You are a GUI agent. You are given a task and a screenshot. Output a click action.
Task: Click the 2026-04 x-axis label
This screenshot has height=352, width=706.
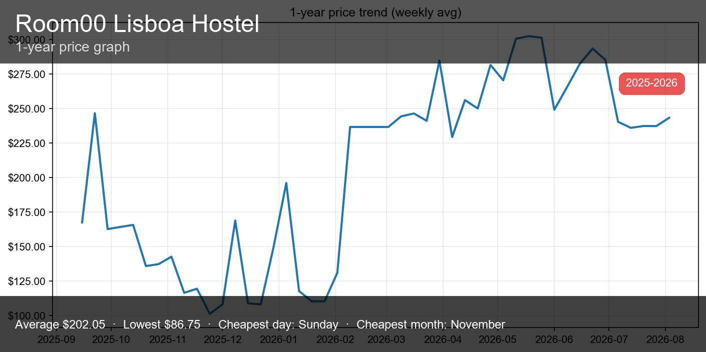coord(443,339)
